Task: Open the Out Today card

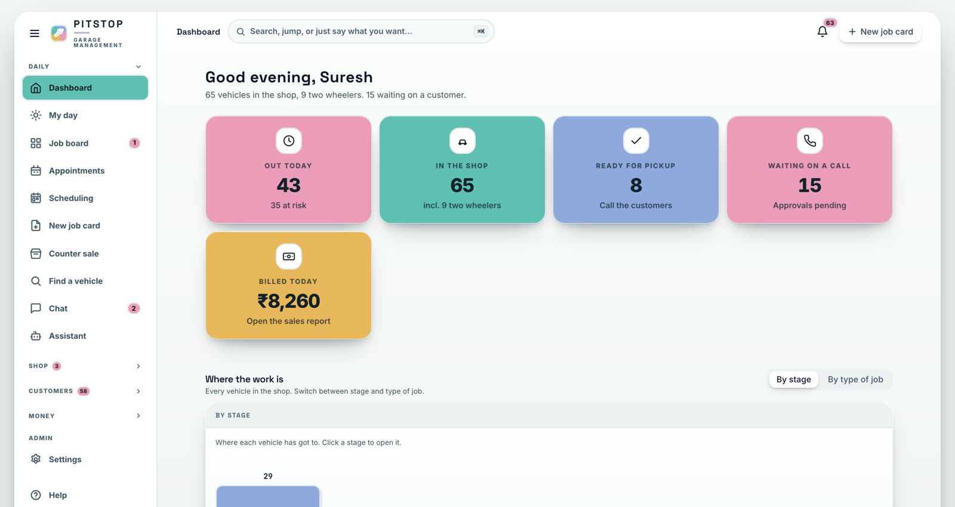Action: click(x=289, y=169)
